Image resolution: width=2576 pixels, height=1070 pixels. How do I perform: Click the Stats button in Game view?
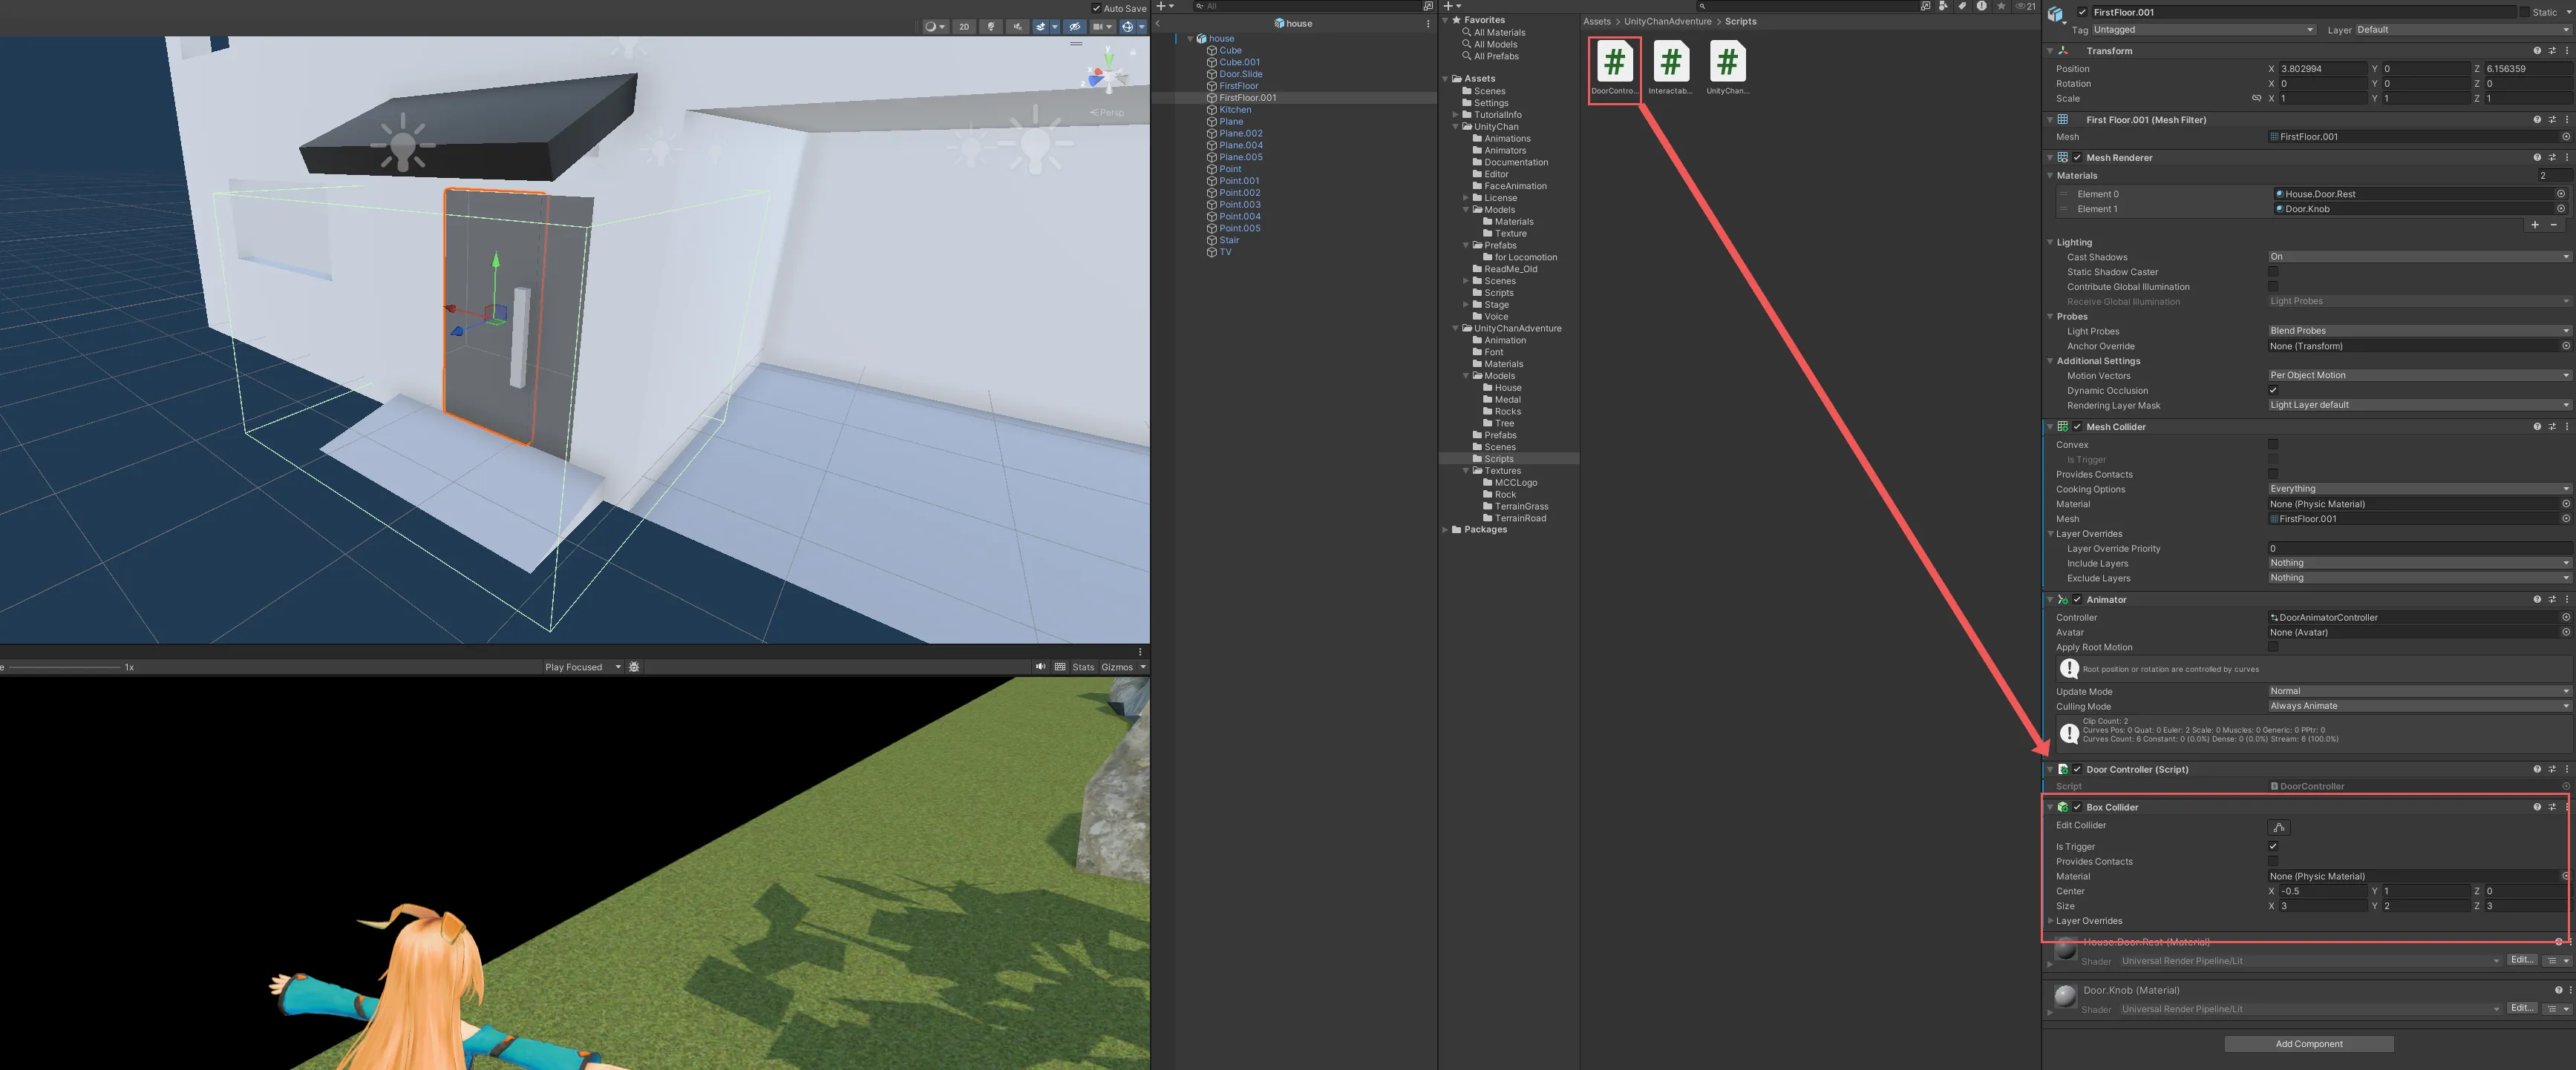(x=1083, y=667)
